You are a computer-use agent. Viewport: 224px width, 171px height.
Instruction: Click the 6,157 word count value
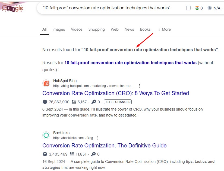click(82, 102)
